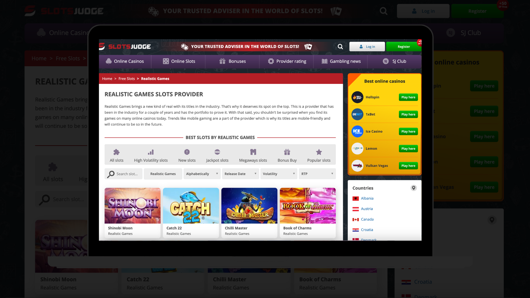Click the Catch 22 title text in the foreground card
This screenshot has height=298, width=530.
174,228
